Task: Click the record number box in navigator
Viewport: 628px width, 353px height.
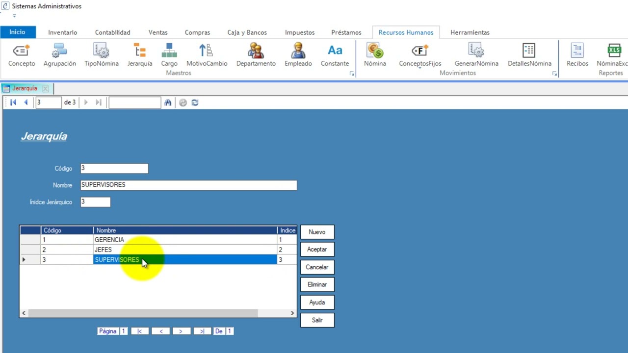Action: click(49, 102)
